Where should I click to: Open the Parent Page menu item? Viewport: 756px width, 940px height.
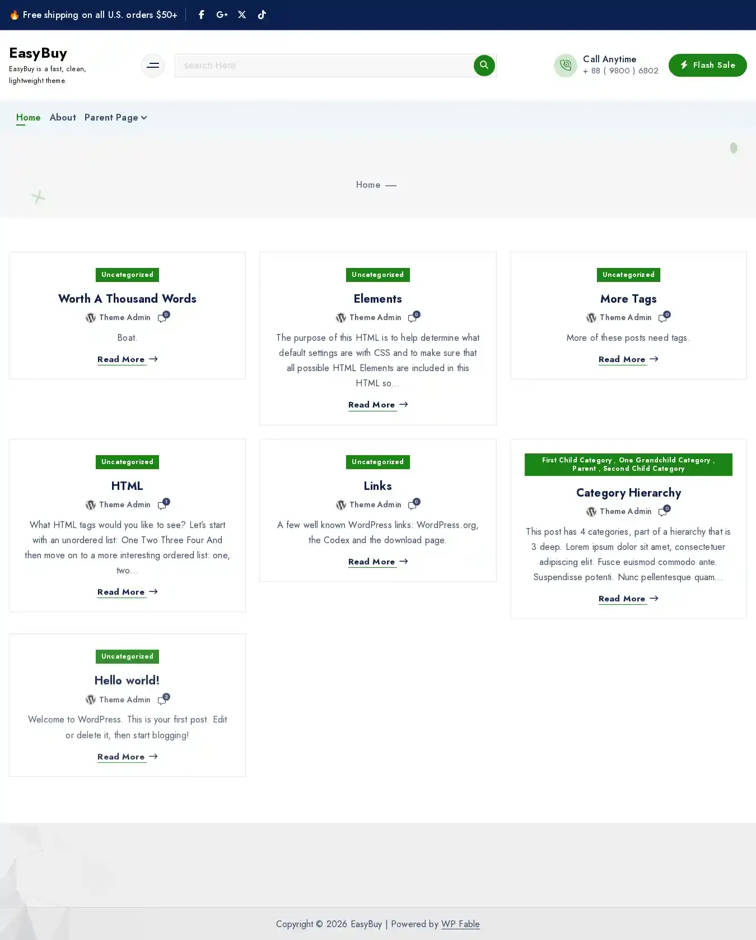coord(111,117)
